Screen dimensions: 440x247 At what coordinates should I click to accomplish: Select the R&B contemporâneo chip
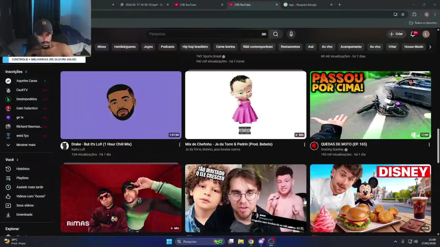258,47
